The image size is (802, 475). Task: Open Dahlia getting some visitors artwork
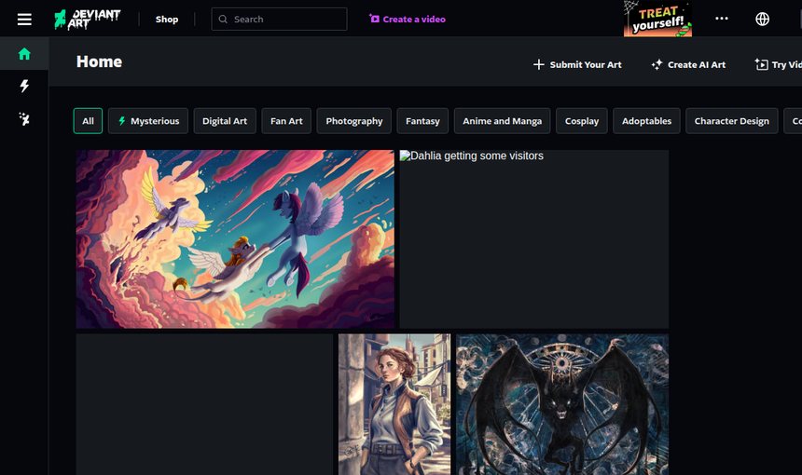pyautogui.click(x=534, y=239)
